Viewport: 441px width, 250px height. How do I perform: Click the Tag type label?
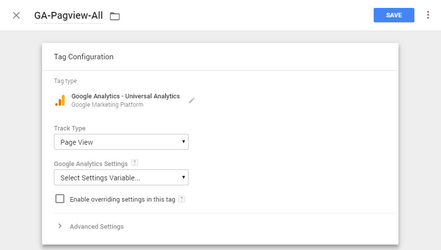[65, 81]
